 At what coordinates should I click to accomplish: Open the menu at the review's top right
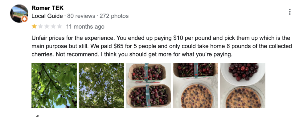(290, 12)
